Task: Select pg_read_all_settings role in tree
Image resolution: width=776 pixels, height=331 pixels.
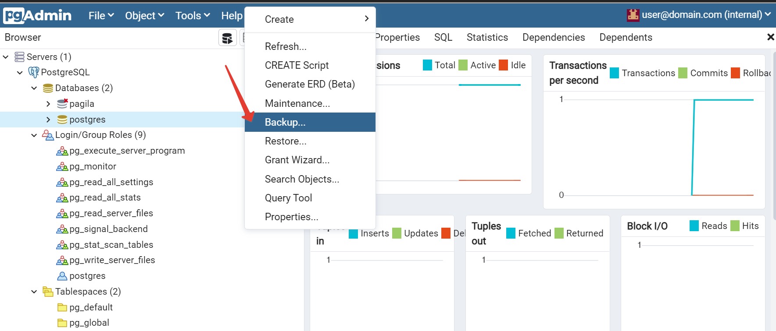Action: pyautogui.click(x=111, y=182)
